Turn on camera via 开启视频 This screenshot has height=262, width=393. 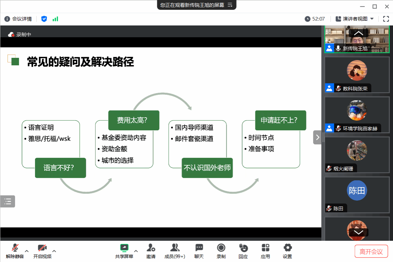click(x=42, y=251)
